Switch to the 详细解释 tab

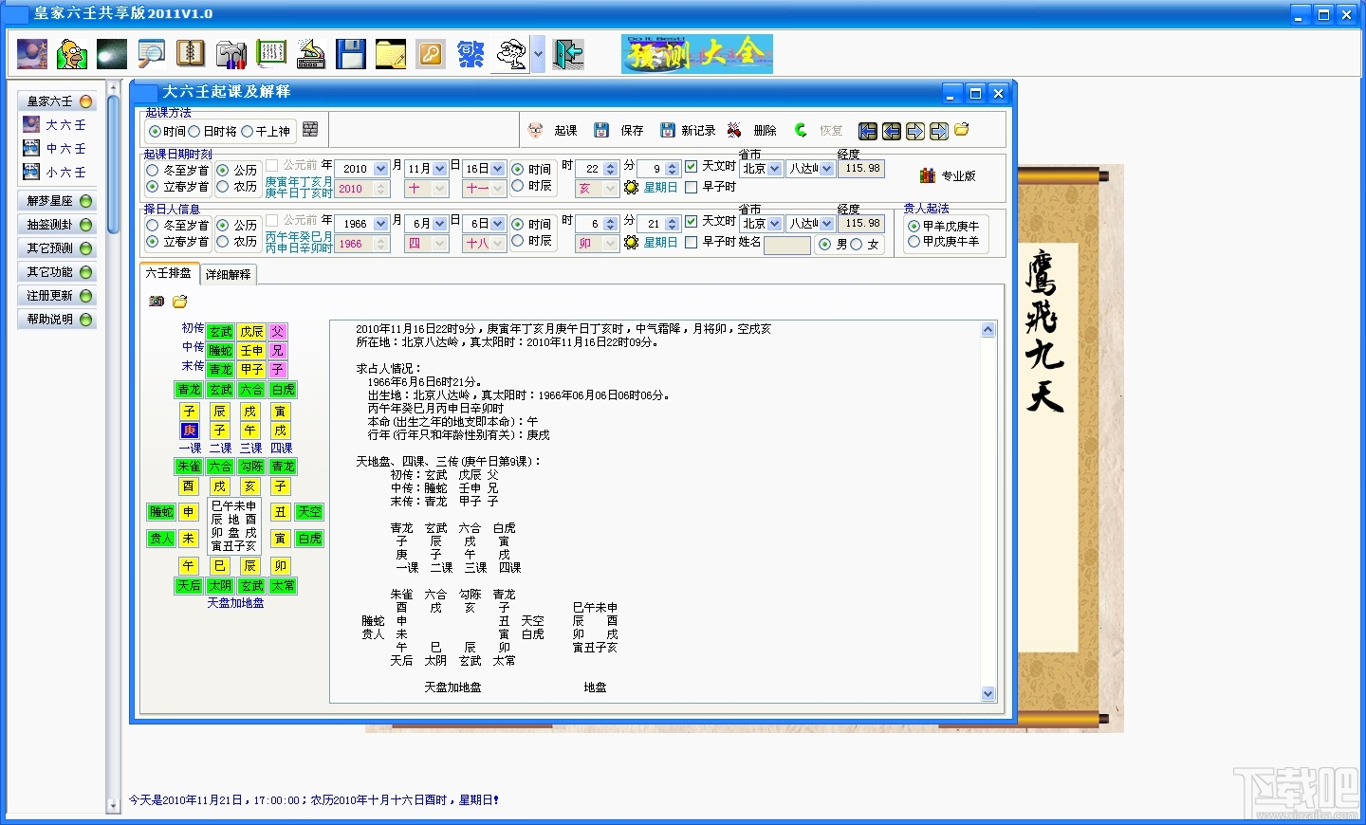click(x=228, y=275)
